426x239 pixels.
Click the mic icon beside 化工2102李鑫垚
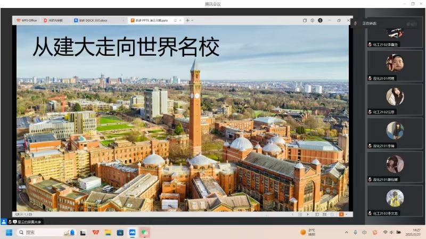pyautogui.click(x=370, y=45)
